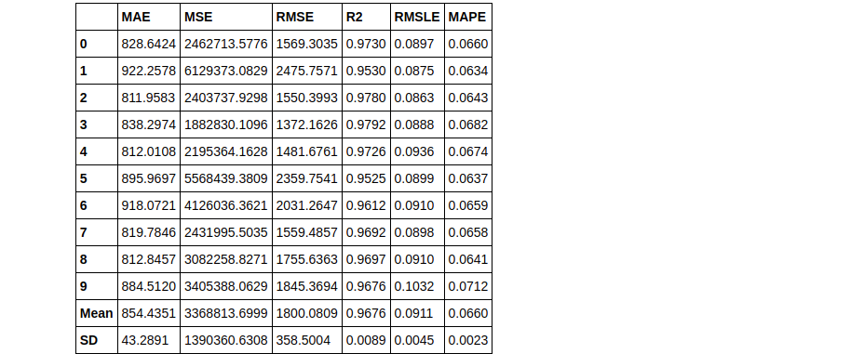The width and height of the screenshot is (850, 354).
Task: Select the SD row label
Action: (x=88, y=340)
